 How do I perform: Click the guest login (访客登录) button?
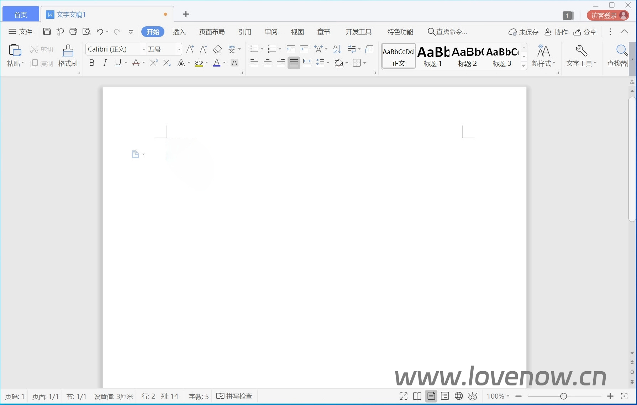pyautogui.click(x=607, y=16)
